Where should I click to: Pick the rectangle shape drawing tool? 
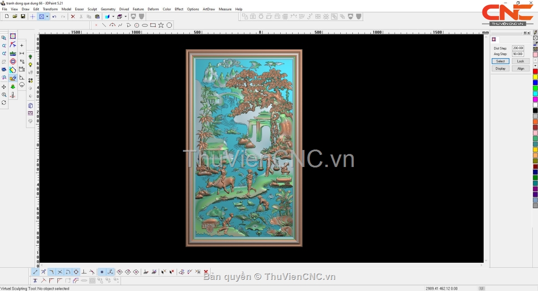153,26
